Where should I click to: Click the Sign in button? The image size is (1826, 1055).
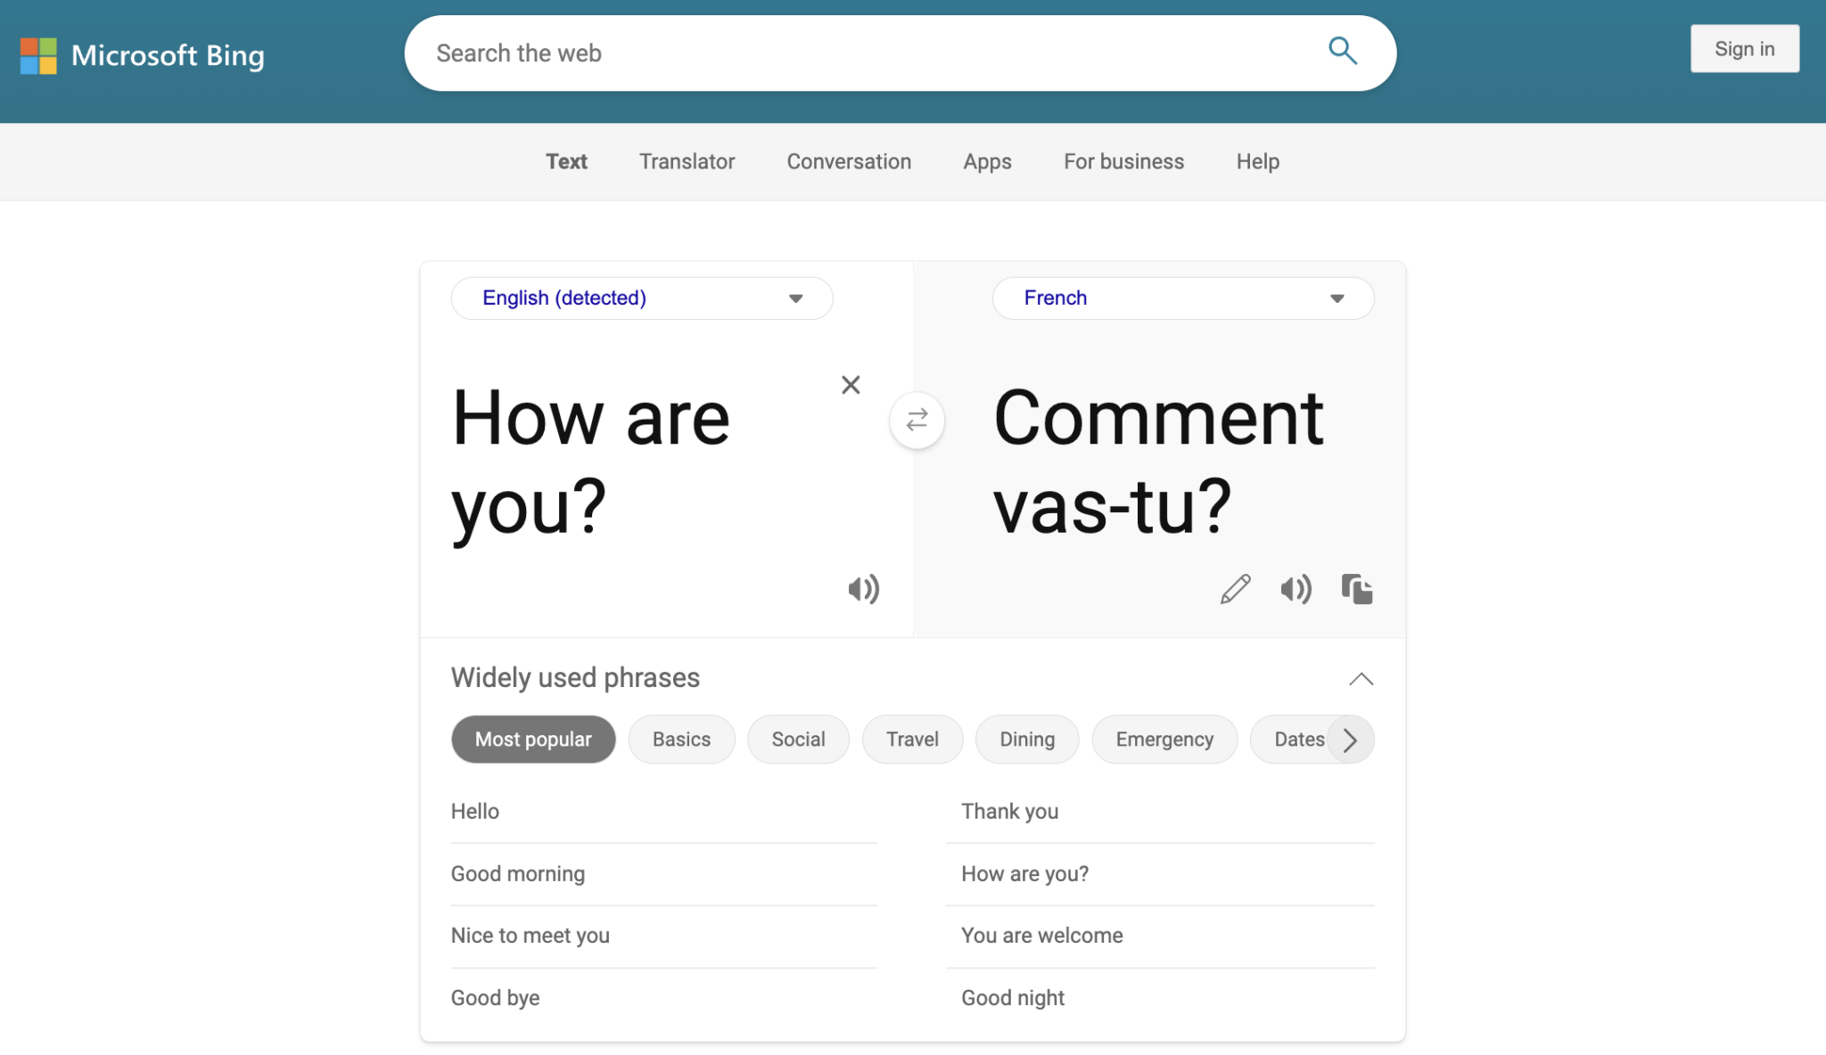click(1744, 49)
